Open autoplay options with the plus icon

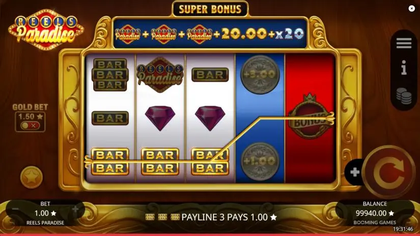(x=355, y=172)
